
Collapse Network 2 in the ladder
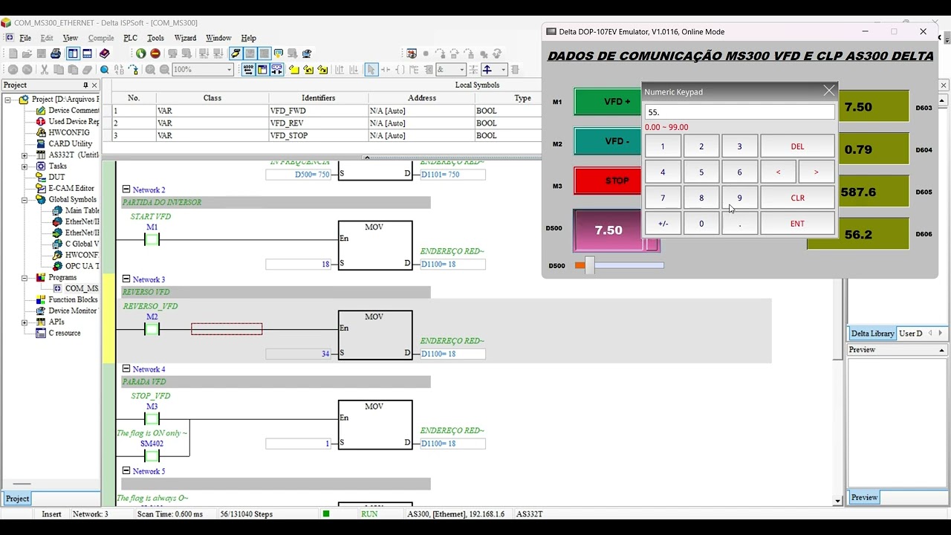pos(126,189)
